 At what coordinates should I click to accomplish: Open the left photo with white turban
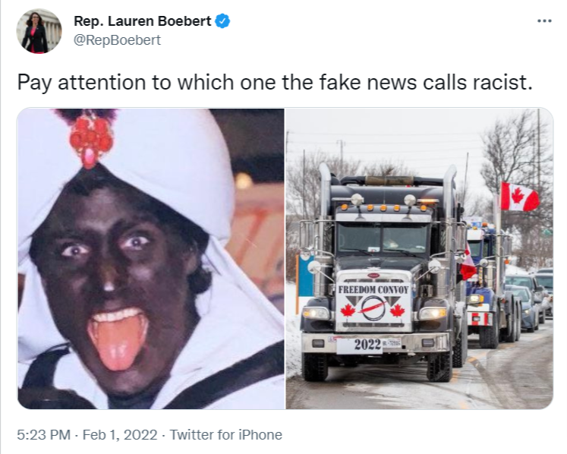(151, 259)
